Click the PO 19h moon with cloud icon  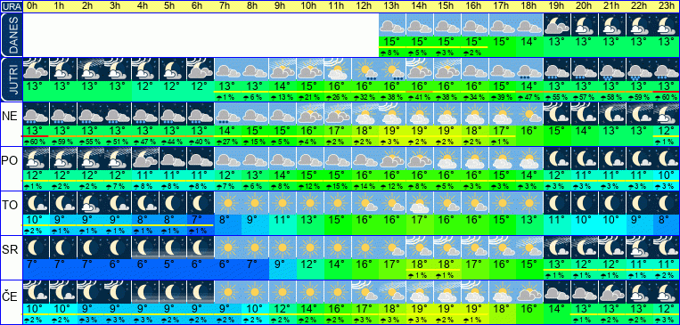pyautogui.click(x=557, y=158)
